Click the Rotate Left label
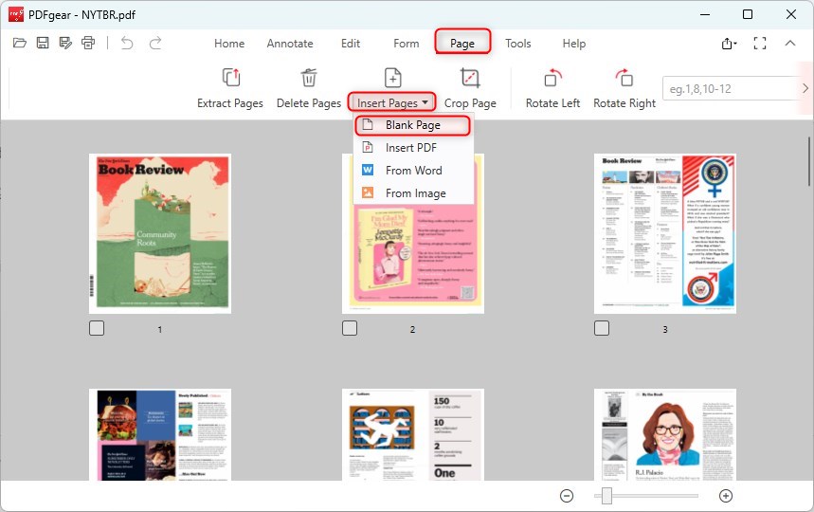 (x=552, y=103)
